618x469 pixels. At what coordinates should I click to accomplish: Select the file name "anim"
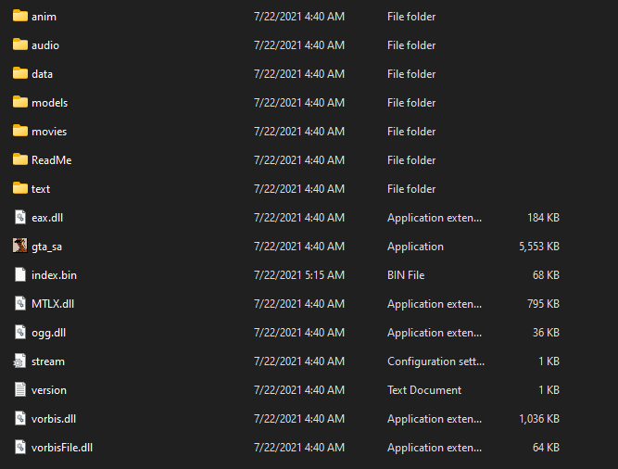tap(44, 17)
